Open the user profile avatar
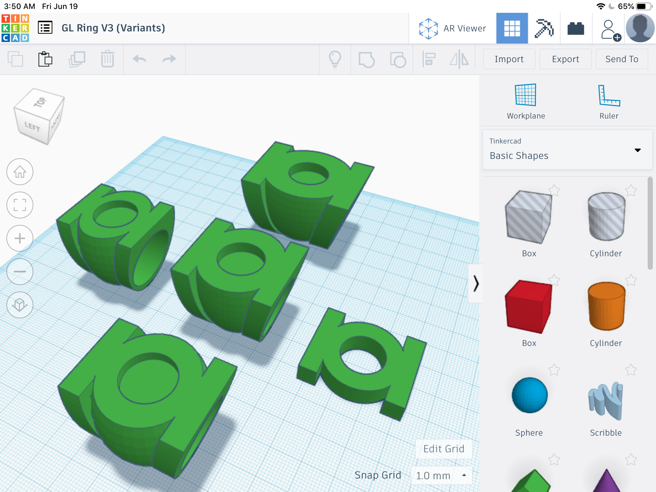Image resolution: width=656 pixels, height=492 pixels. [x=640, y=28]
